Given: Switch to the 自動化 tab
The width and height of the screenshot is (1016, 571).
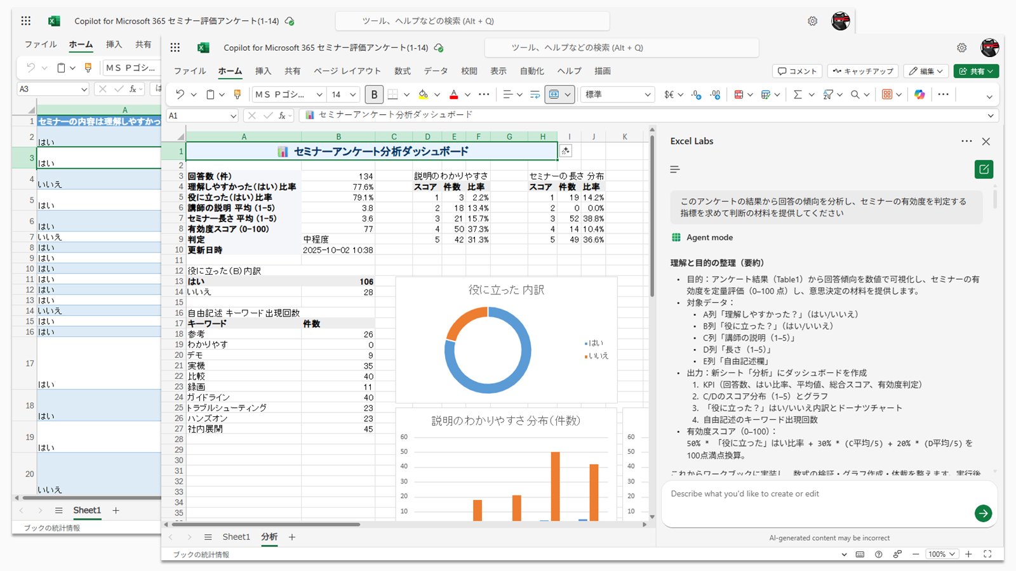Looking at the screenshot, I should (531, 71).
